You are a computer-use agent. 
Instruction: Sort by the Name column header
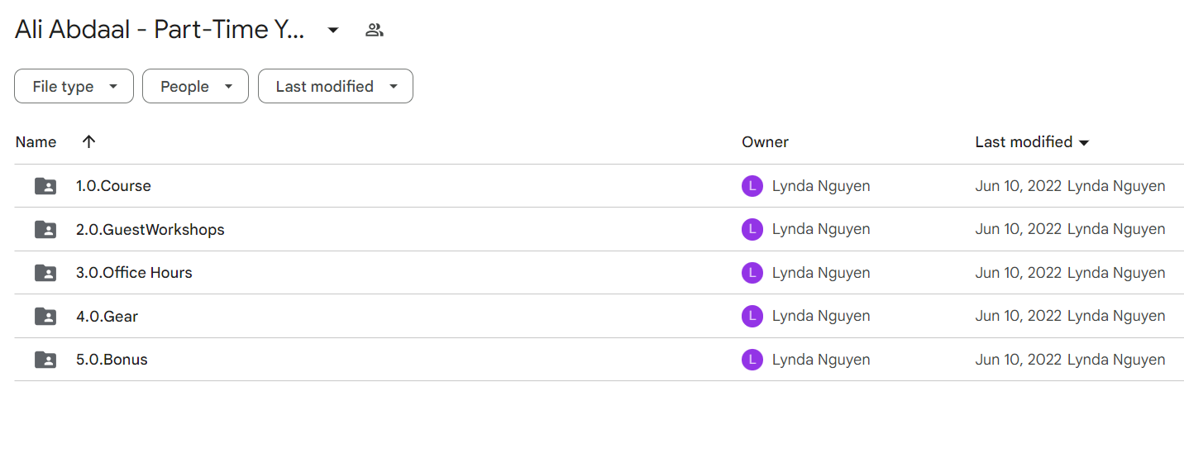pos(36,141)
